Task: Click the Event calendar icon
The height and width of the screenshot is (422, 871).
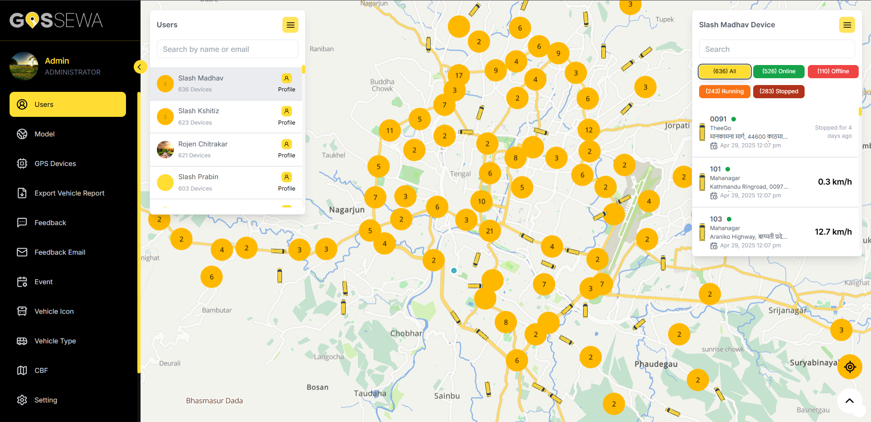Action: click(22, 282)
